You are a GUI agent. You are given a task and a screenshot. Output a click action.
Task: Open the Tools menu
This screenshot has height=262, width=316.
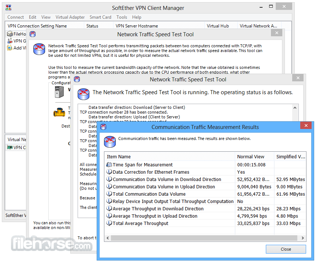[x=122, y=17]
